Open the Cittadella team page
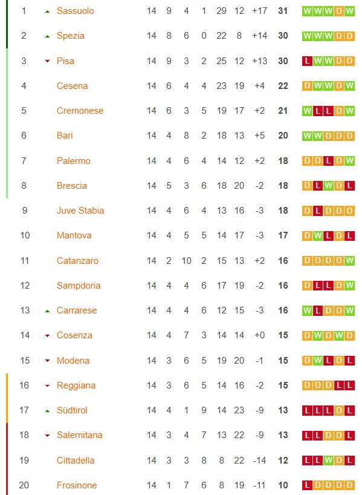 76,461
